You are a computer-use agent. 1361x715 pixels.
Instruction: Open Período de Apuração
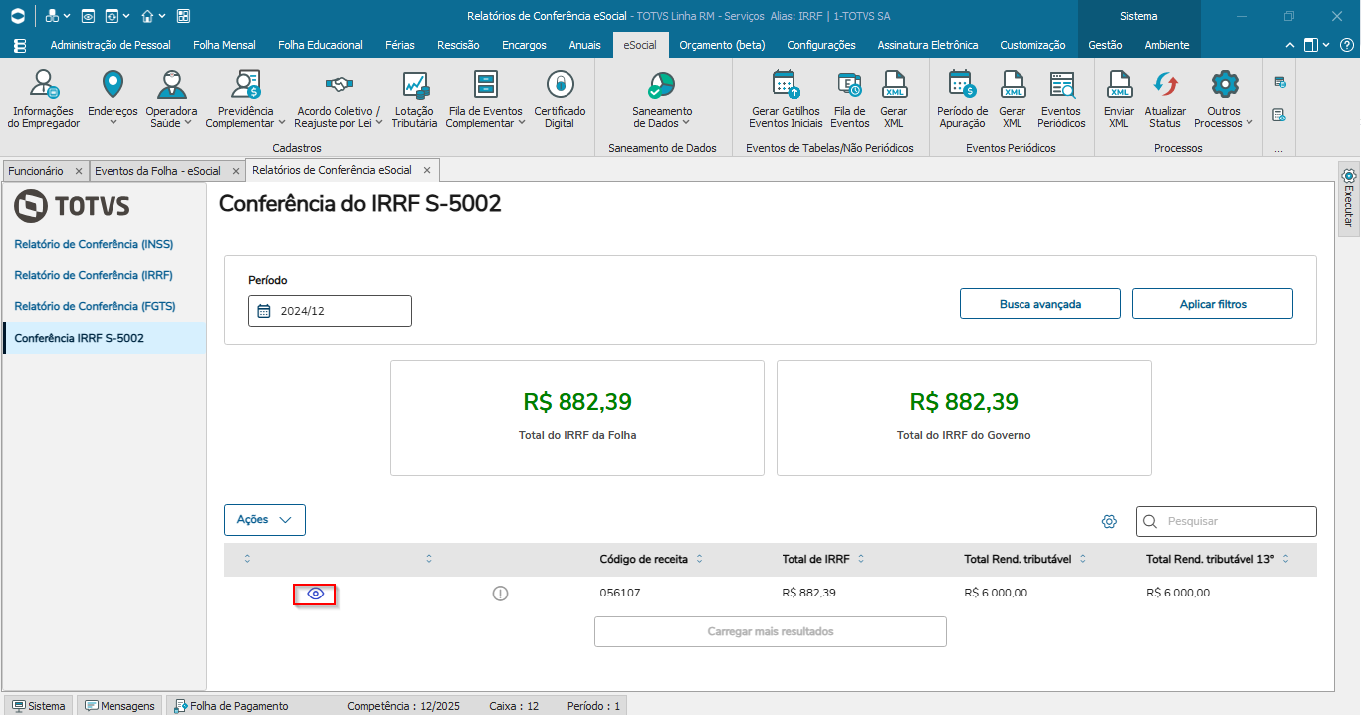963,100
